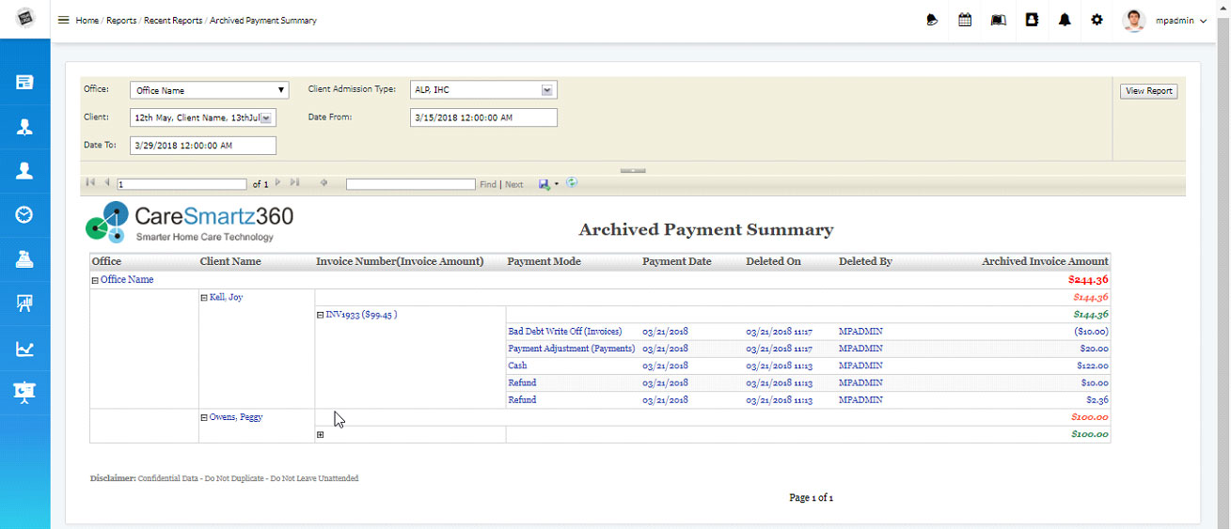Open the clock icon in left sidebar
The height and width of the screenshot is (529, 1231).
point(24,214)
